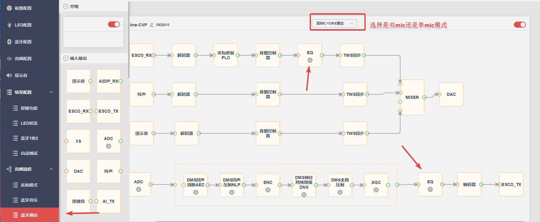The width and height of the screenshot is (540, 222).
Task: Collapse the 情景配置 sidebar group
Action: (x=51, y=92)
